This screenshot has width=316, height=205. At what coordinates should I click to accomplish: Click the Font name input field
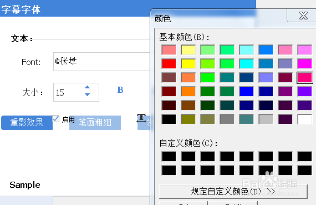pos(101,62)
